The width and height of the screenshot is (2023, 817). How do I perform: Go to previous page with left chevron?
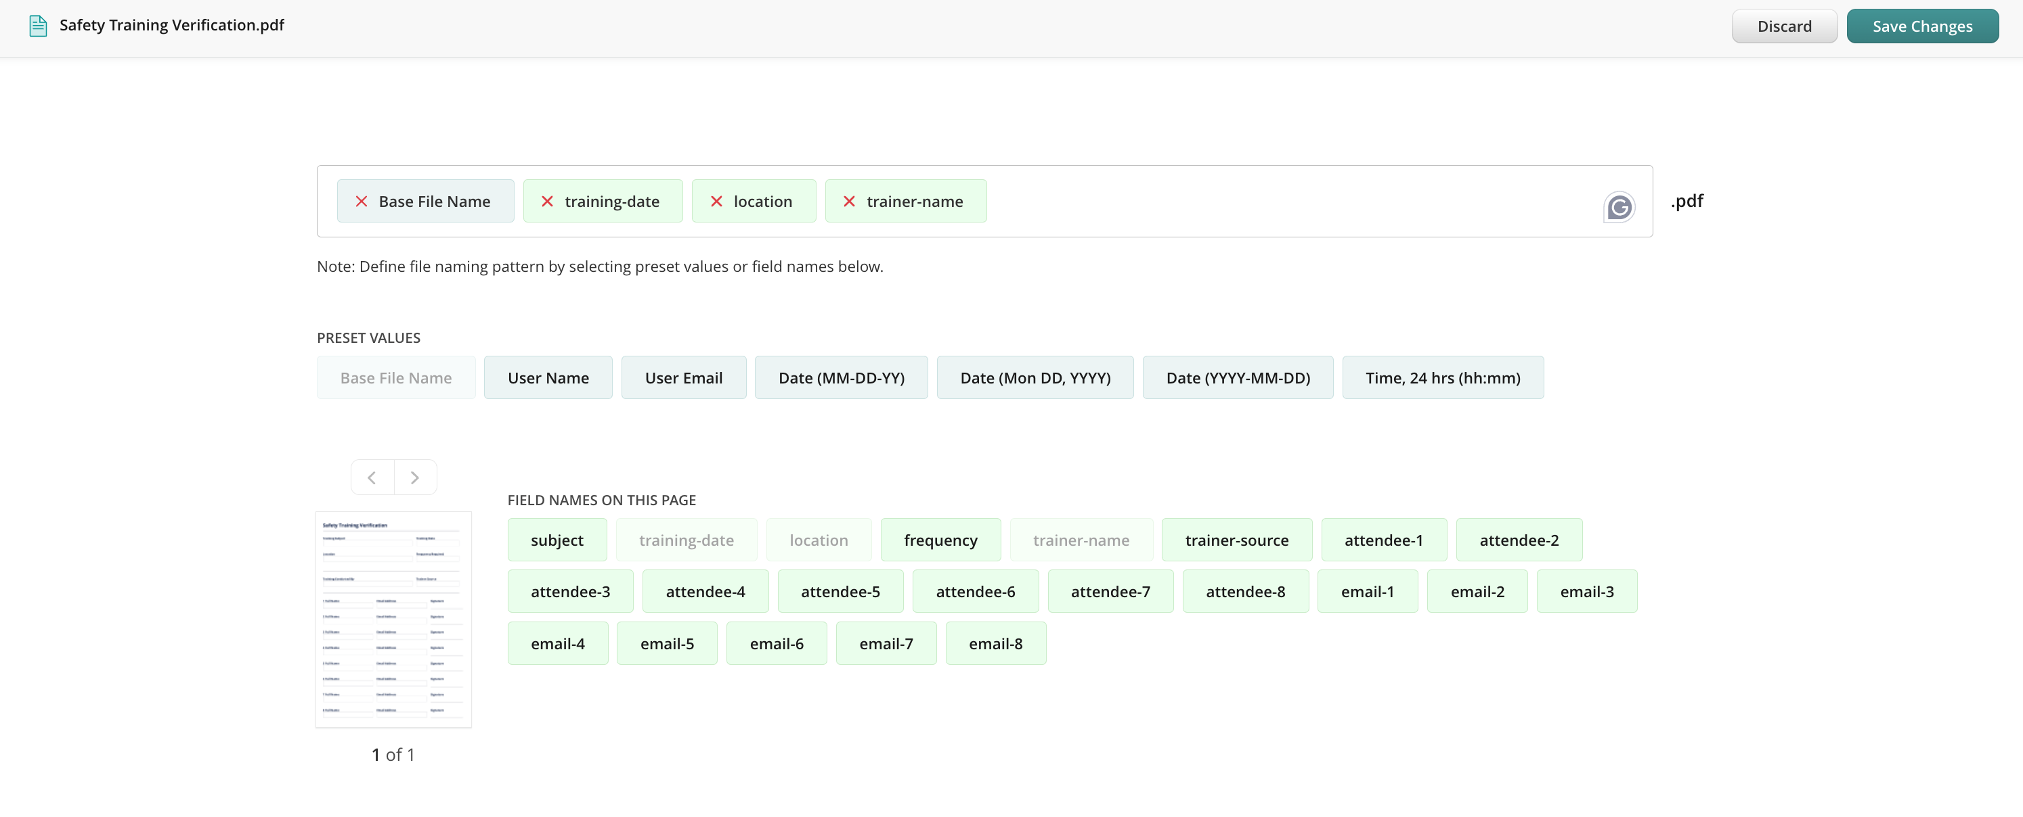tap(372, 477)
